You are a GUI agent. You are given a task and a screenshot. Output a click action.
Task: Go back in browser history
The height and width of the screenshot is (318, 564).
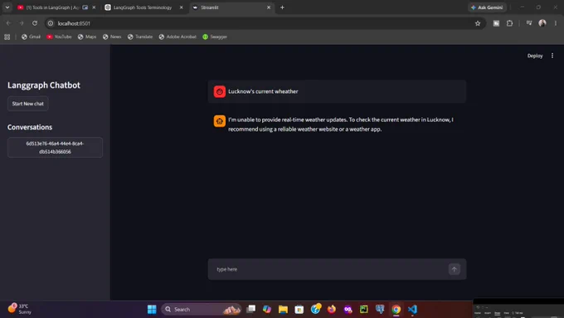(x=8, y=23)
